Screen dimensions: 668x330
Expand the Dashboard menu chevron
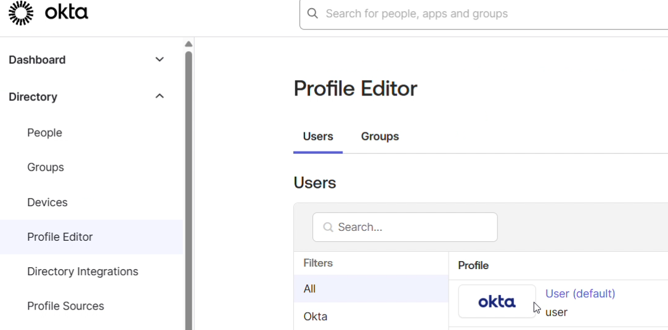(x=160, y=60)
